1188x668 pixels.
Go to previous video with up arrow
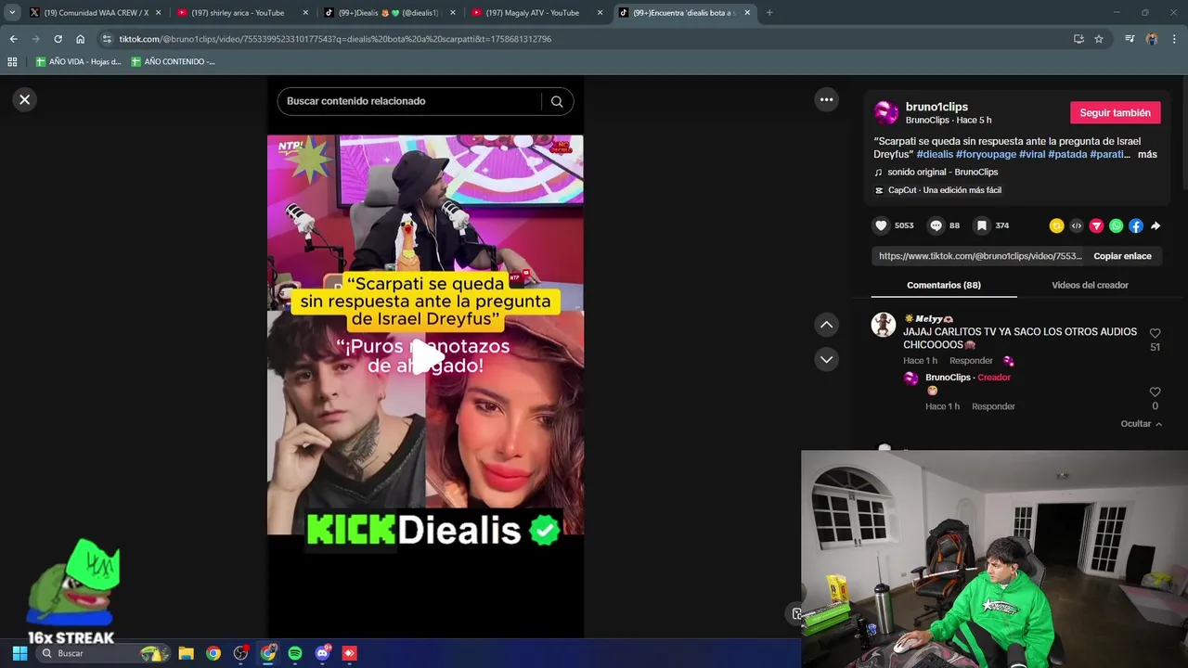tap(826, 325)
